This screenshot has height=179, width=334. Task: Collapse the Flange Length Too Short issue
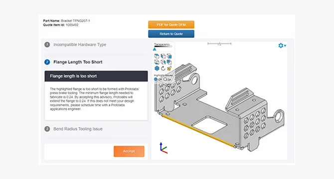78,62
